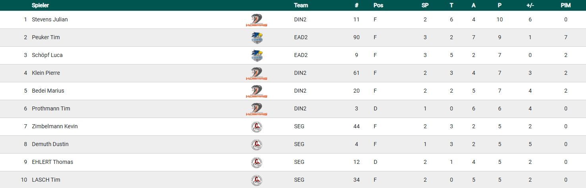Screen dimensions: 586x188
Task: Click the SEG logo next to Zimbelmann Kevin
Action: coord(257,127)
